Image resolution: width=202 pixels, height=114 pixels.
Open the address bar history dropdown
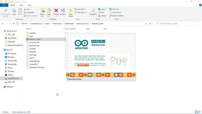click(146, 24)
